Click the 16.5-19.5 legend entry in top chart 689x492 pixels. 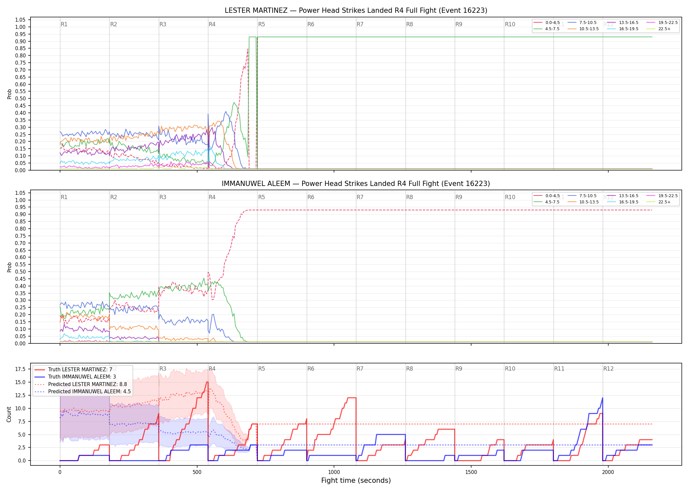[x=623, y=29]
